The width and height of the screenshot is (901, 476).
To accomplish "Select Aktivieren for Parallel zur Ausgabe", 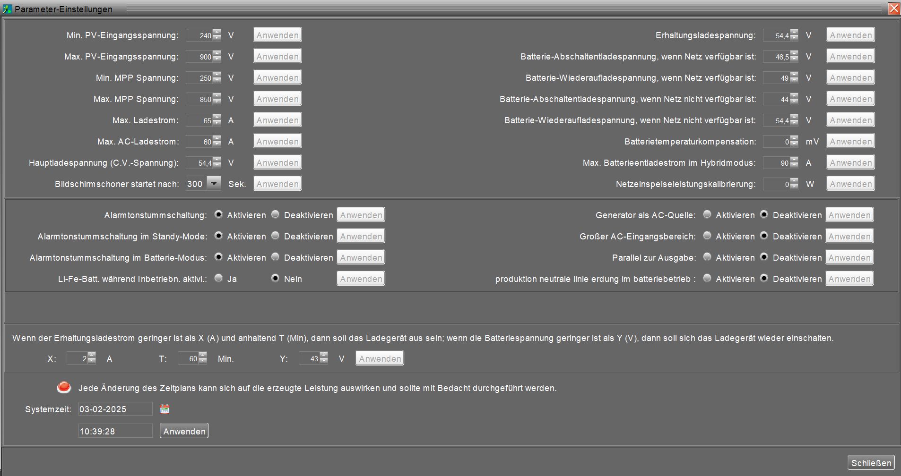I will click(x=707, y=257).
